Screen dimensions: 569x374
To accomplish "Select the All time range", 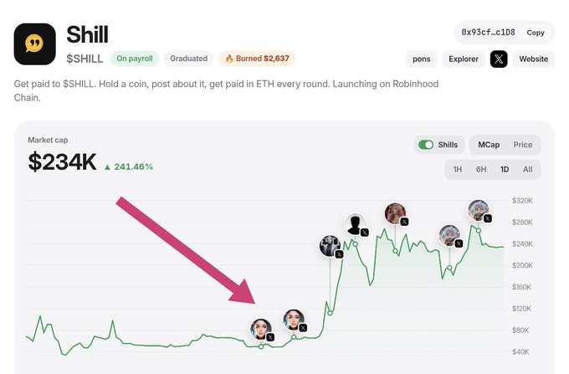I will tap(528, 169).
